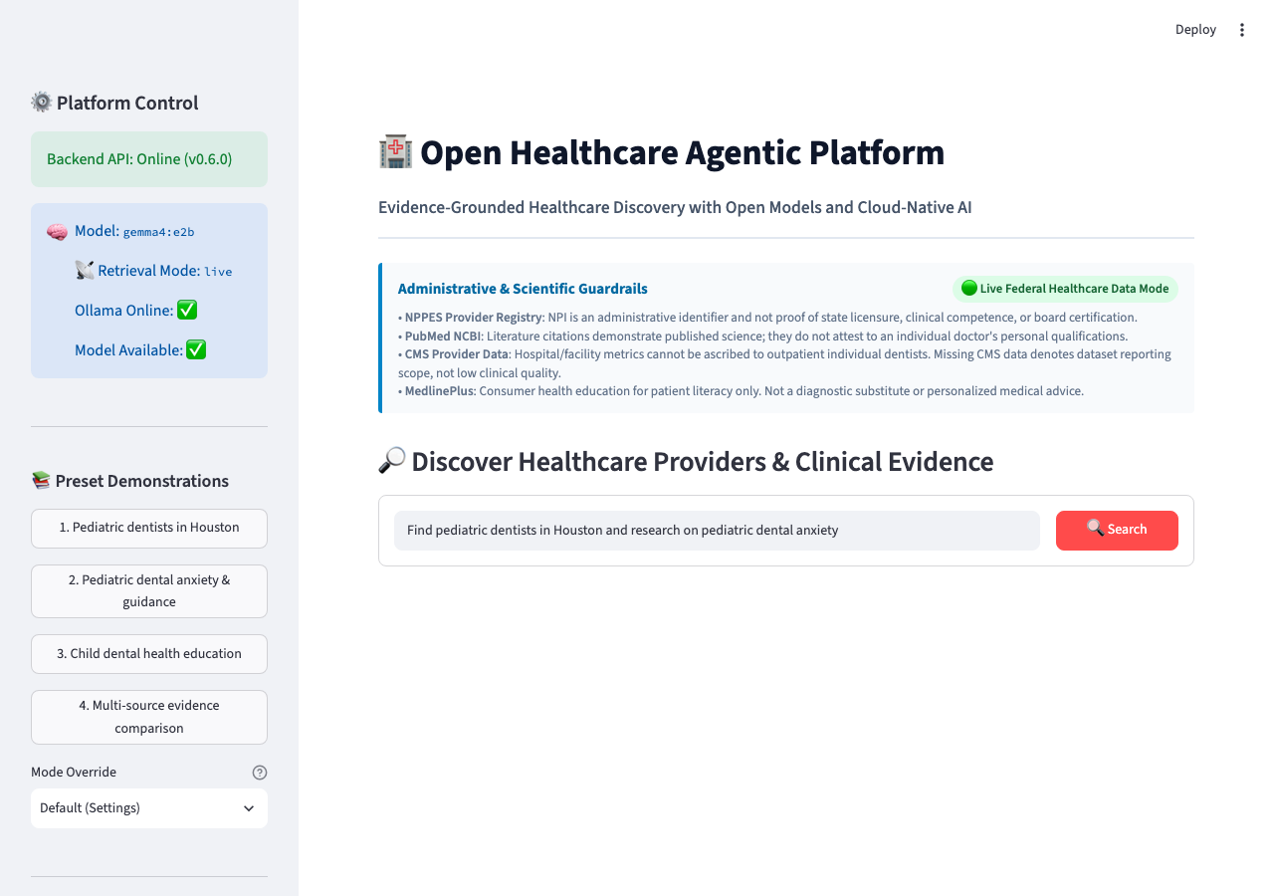Image resolution: width=1274 pixels, height=896 pixels.
Task: Click the CMS Provider Data guardrail line
Action: [x=784, y=363]
